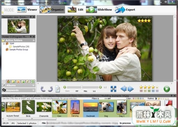
Task: Click the rating comparison symbol beside Rating
Action: (x=156, y=99)
